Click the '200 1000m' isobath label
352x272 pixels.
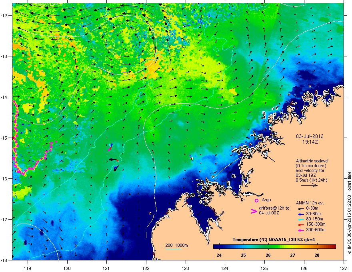[x=176, y=245]
